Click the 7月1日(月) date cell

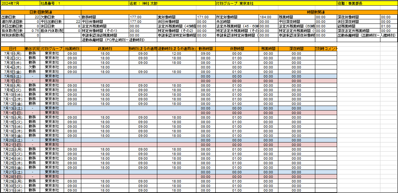[12, 53]
